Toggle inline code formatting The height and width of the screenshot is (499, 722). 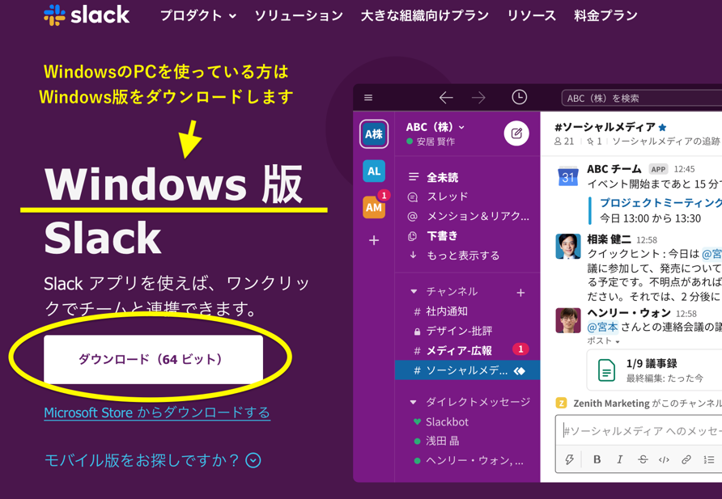(664, 459)
